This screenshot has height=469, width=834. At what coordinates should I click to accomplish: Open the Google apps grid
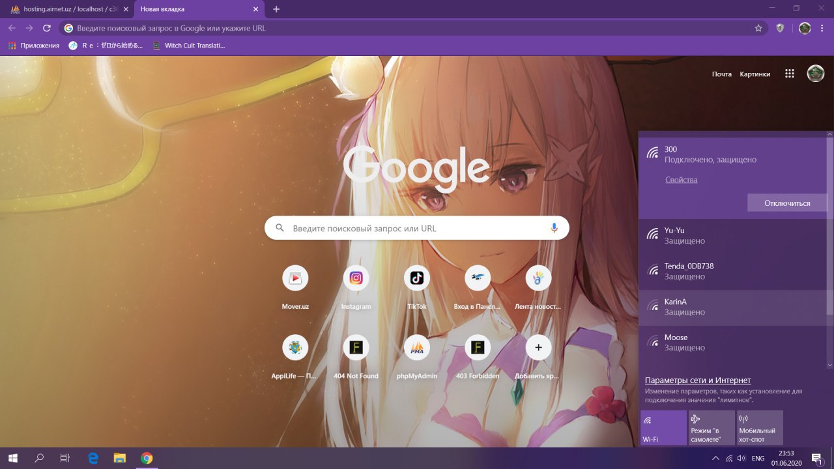pos(790,74)
